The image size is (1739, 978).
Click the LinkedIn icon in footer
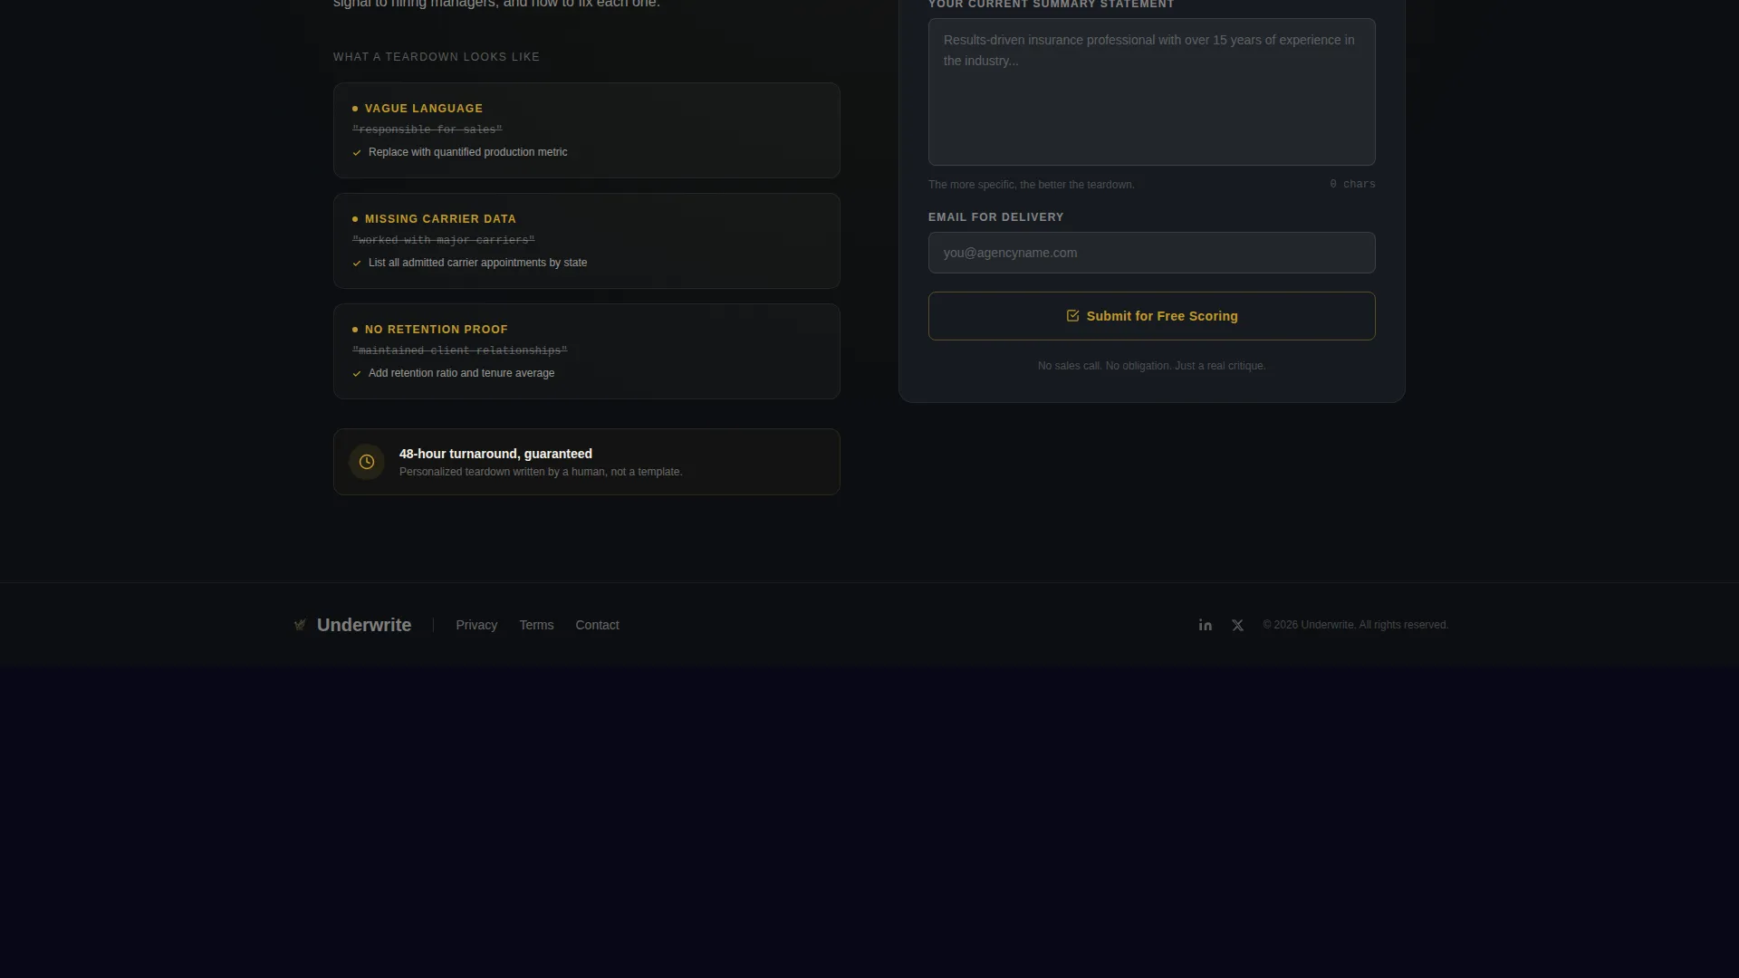click(x=1205, y=625)
